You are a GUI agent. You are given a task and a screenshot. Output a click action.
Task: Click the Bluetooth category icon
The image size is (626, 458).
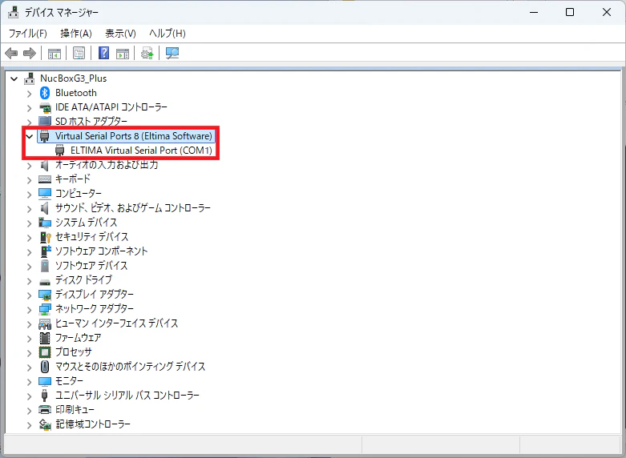(45, 93)
